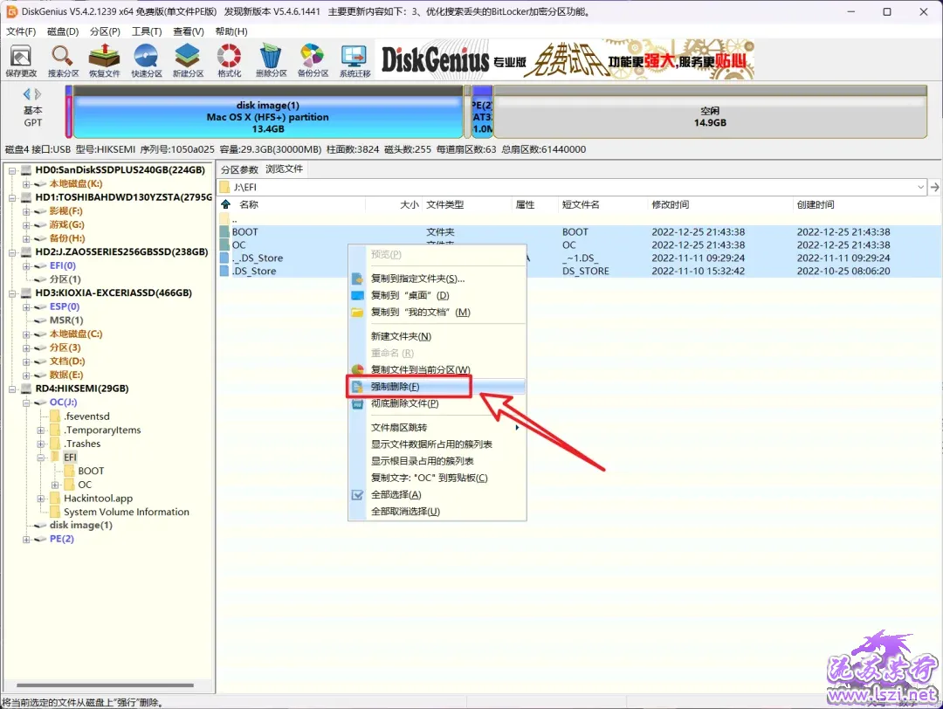Toggle Select All (全部选择) checkbox entry
The image size is (943, 709).
click(396, 494)
